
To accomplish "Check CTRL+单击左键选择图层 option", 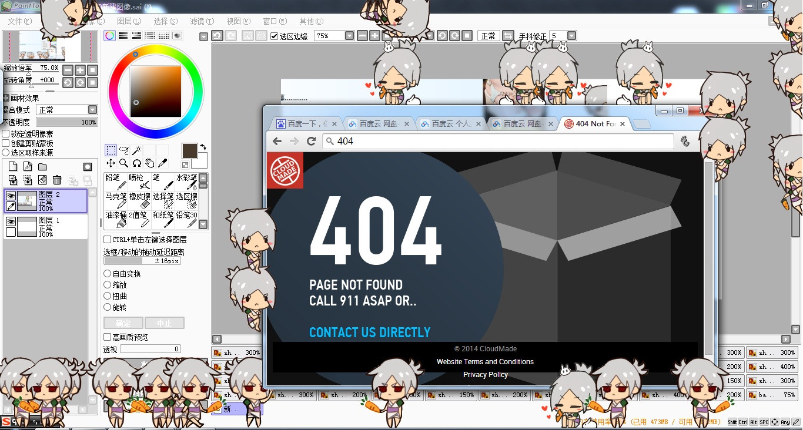I will tap(108, 240).
